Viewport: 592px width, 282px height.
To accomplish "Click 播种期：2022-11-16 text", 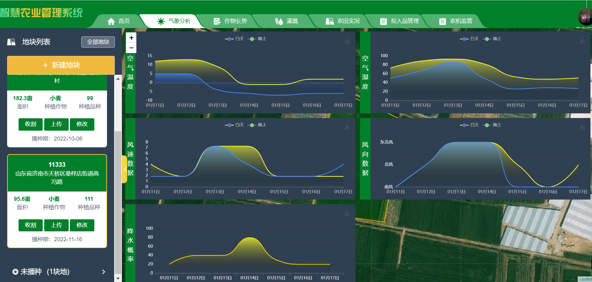I will 57,239.
